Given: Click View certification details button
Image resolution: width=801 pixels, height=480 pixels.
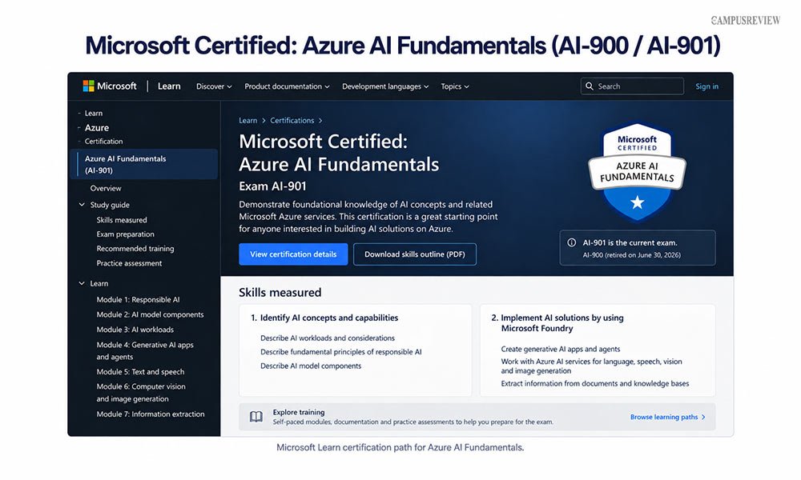Looking at the screenshot, I should coord(293,254).
